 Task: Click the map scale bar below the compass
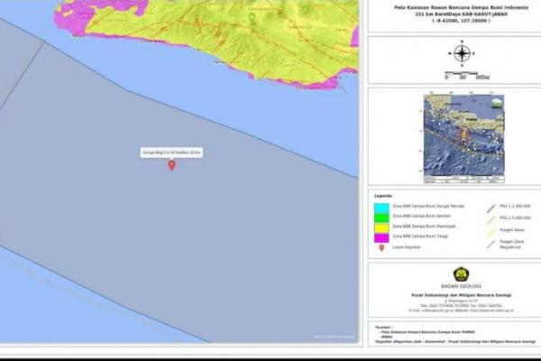[x=466, y=75]
